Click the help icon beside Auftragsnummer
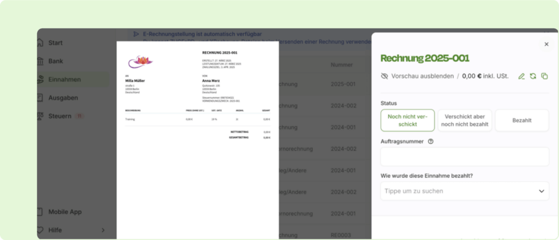The height and width of the screenshot is (240, 559). (x=431, y=141)
